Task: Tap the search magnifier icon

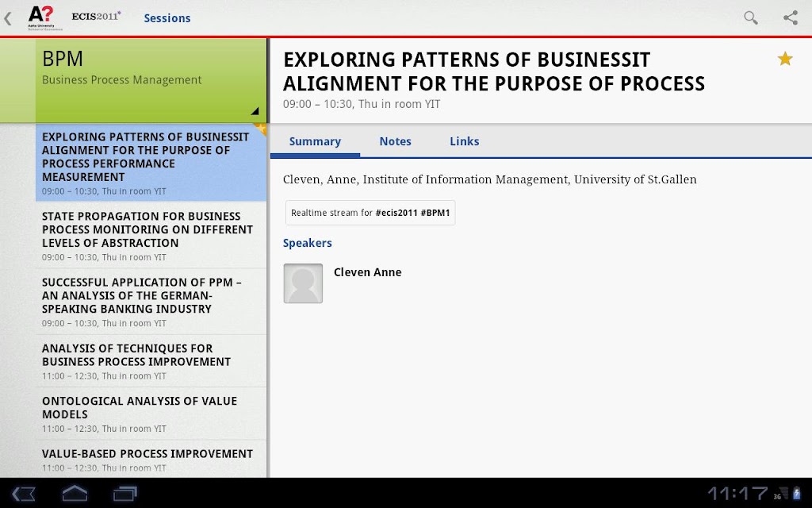Action: (750, 17)
